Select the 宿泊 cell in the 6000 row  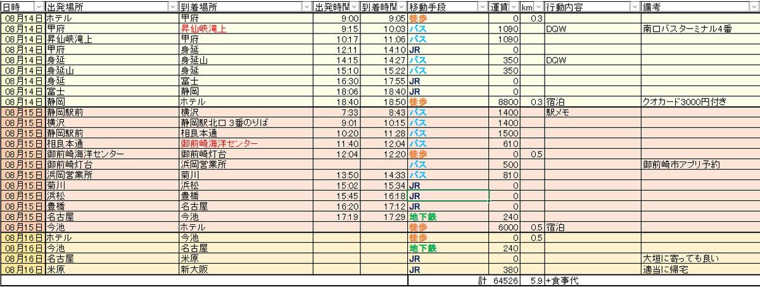click(x=592, y=227)
